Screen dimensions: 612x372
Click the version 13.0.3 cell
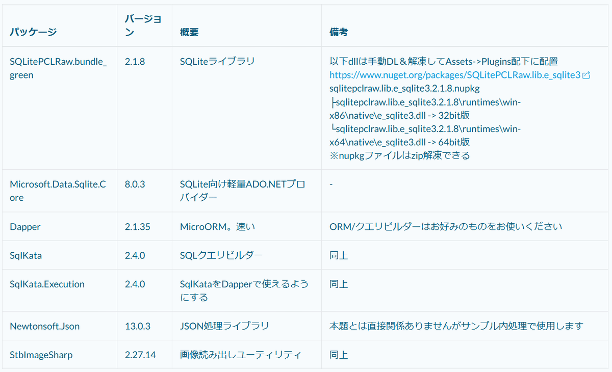(139, 326)
